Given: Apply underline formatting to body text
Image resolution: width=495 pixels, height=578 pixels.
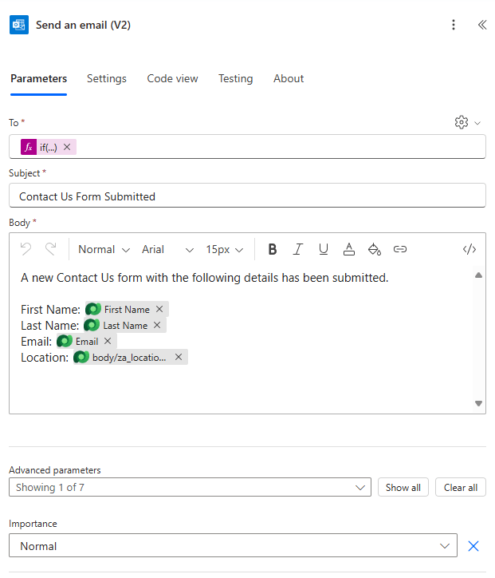Looking at the screenshot, I should (x=324, y=249).
